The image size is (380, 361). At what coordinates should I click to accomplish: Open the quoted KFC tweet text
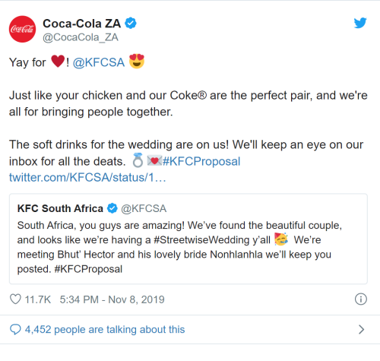tap(179, 247)
